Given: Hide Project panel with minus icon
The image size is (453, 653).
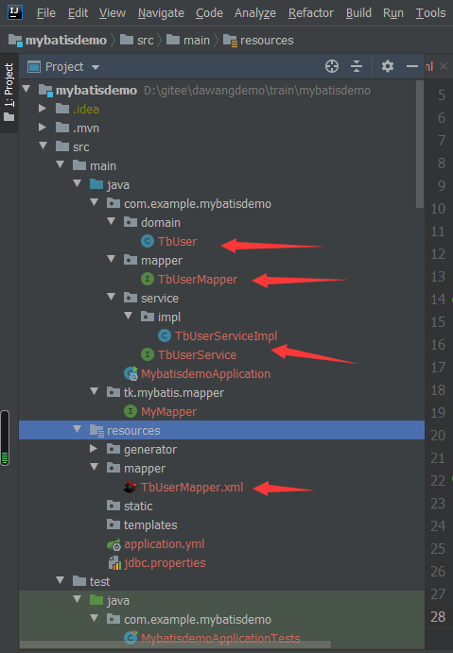Looking at the screenshot, I should [412, 66].
